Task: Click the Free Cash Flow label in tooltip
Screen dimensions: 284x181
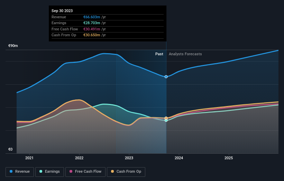Action: pyautogui.click(x=65, y=29)
